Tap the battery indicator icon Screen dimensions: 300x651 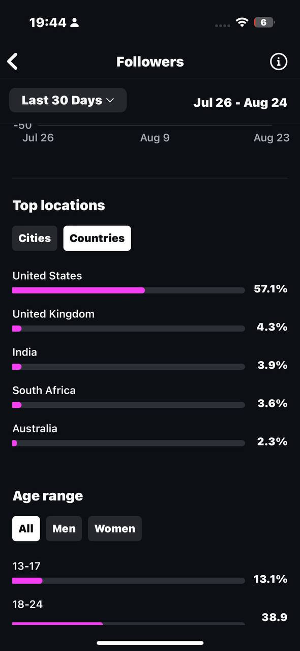[264, 22]
